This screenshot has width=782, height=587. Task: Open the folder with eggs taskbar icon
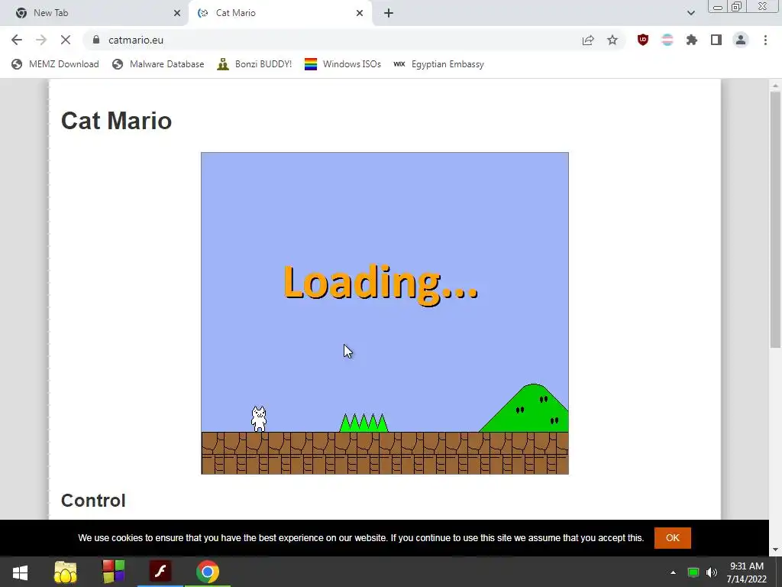pos(66,572)
